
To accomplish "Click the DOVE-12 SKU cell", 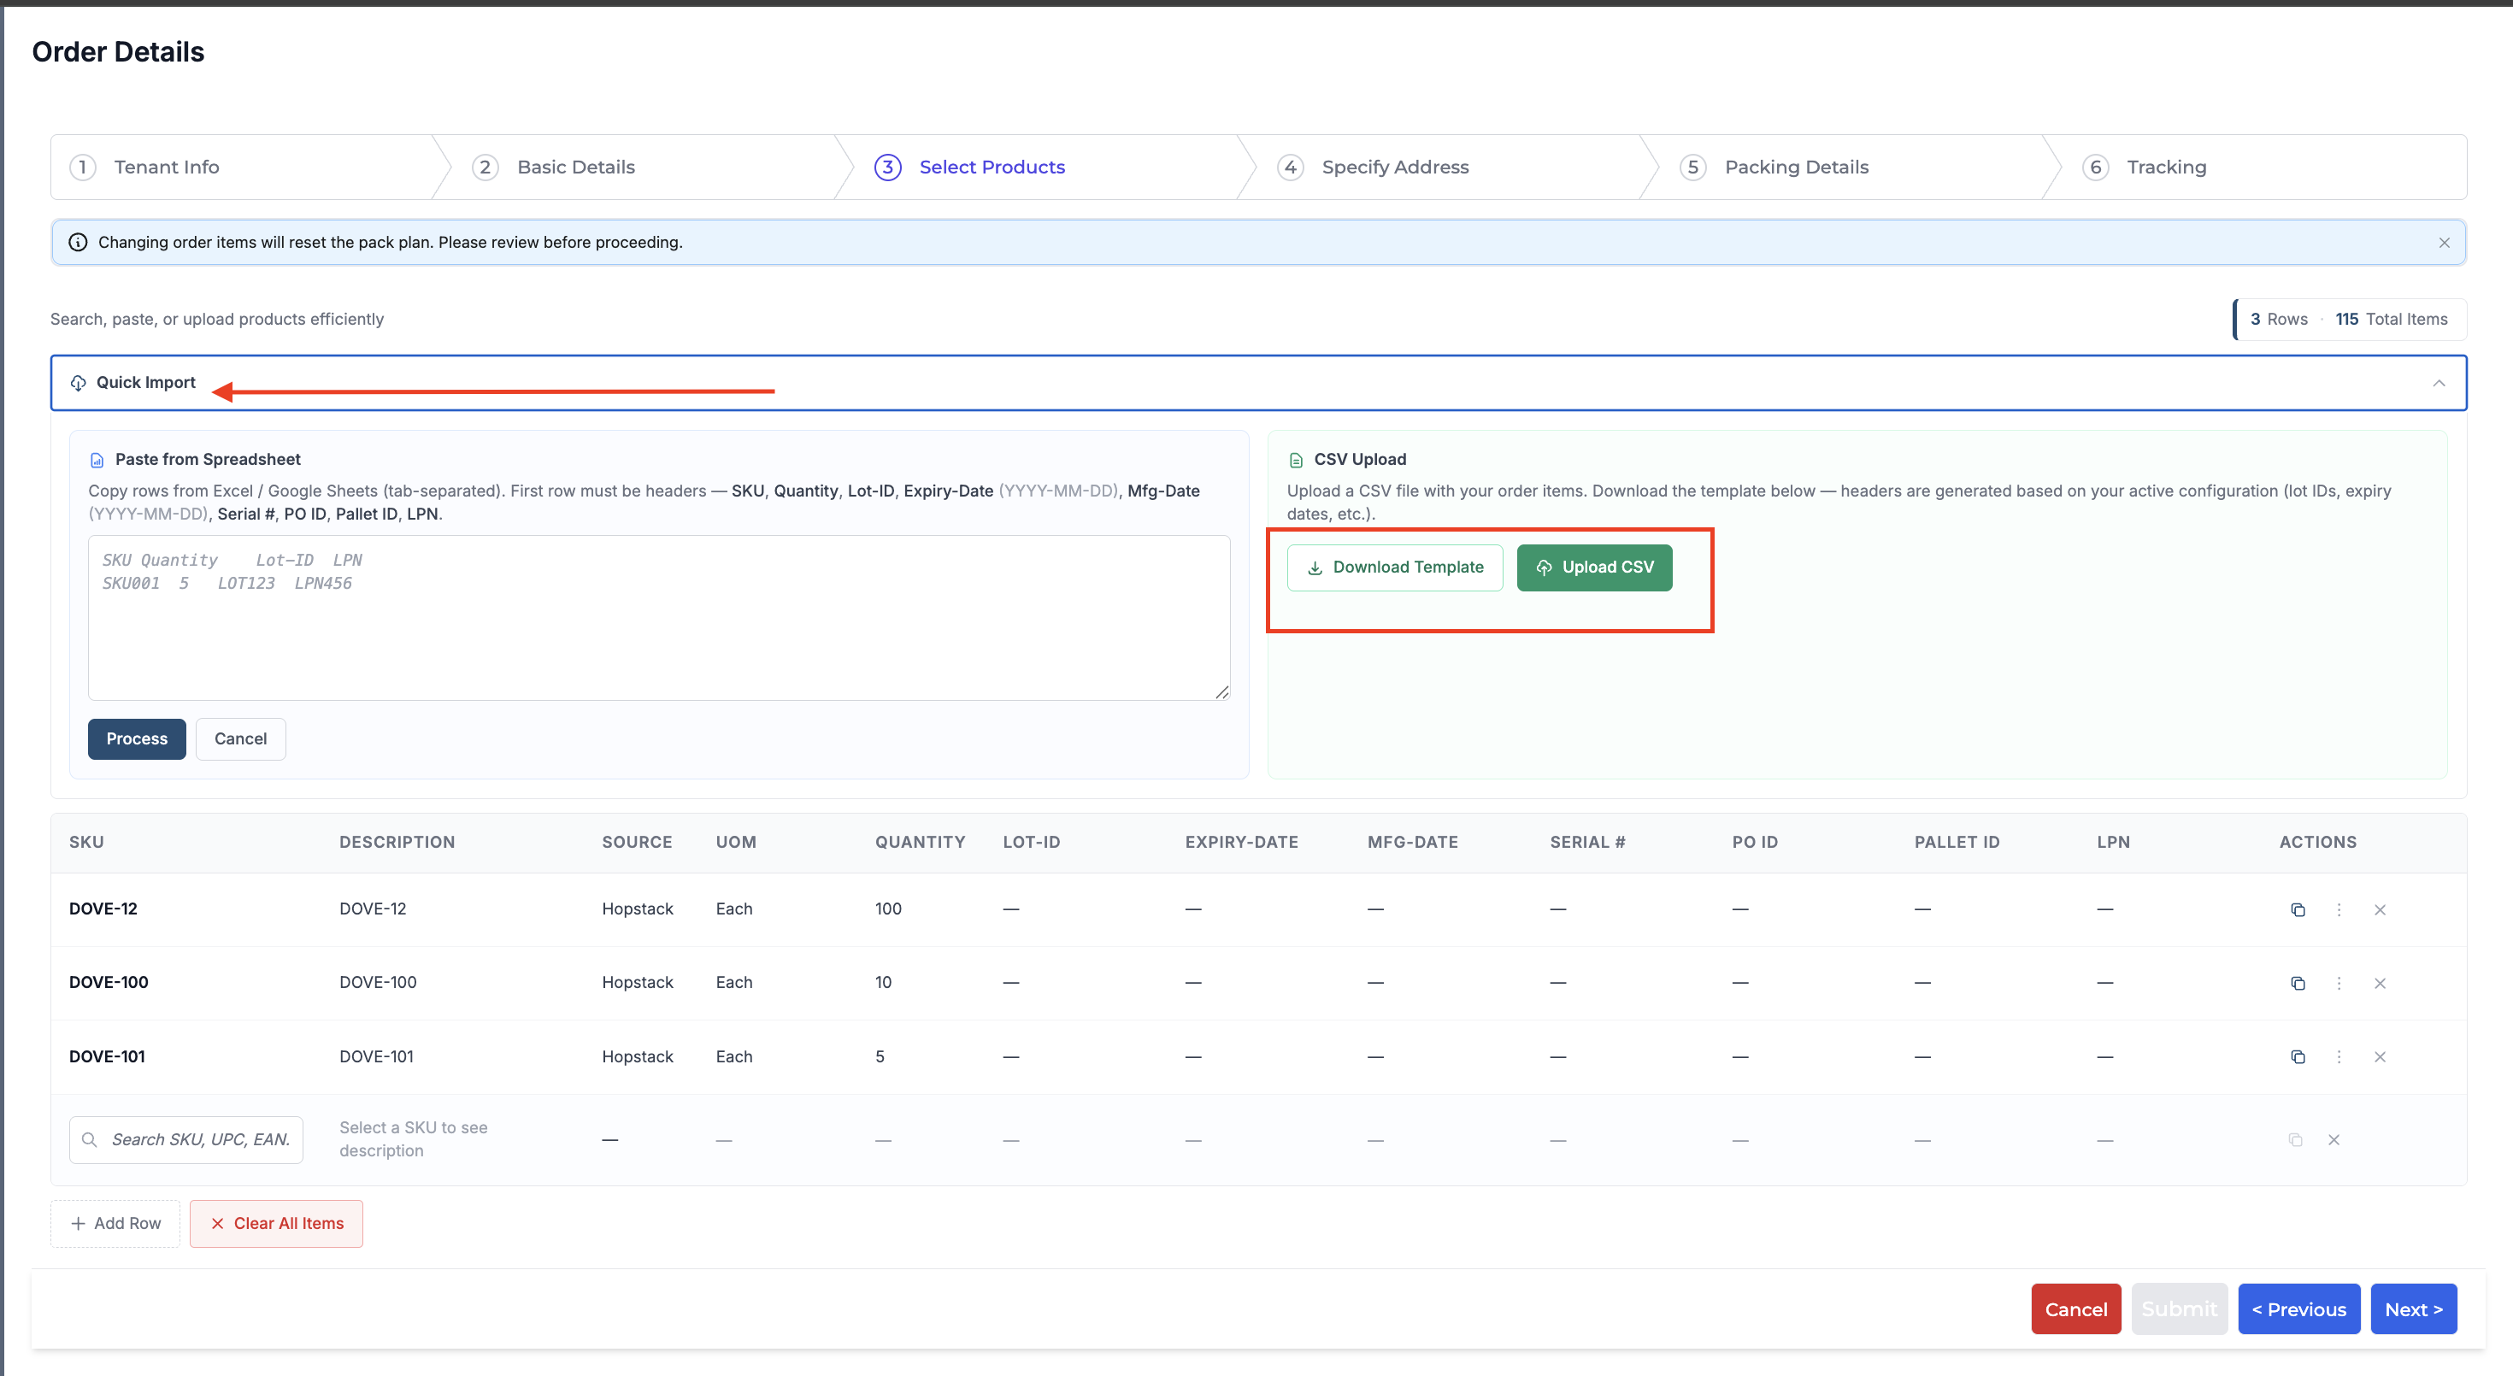I will click(x=103, y=909).
